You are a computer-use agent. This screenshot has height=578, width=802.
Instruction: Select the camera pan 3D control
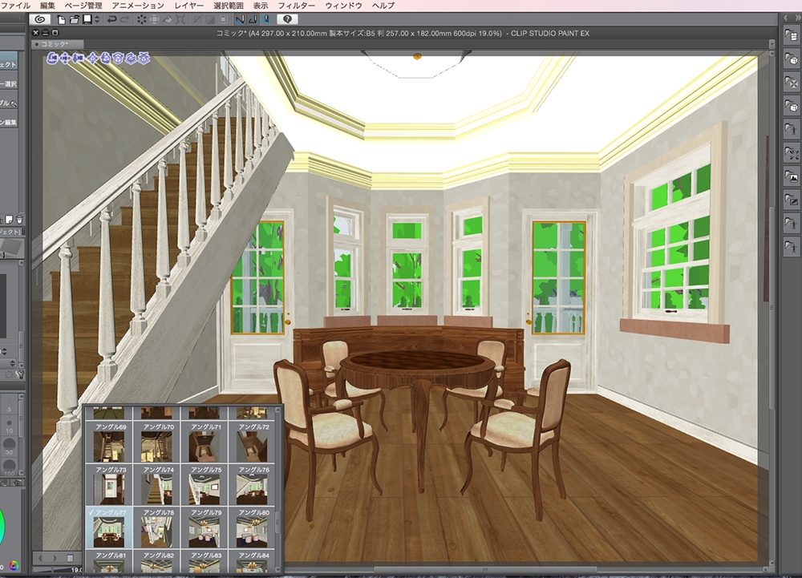click(x=65, y=59)
